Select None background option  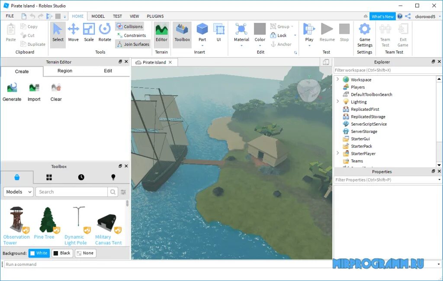(86, 253)
